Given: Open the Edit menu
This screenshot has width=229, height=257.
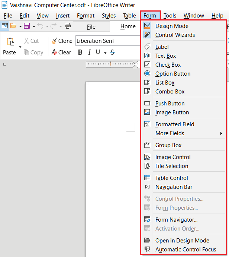Looking at the screenshot, I should click(25, 16).
